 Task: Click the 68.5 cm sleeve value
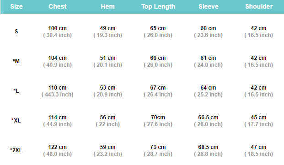click(x=208, y=147)
